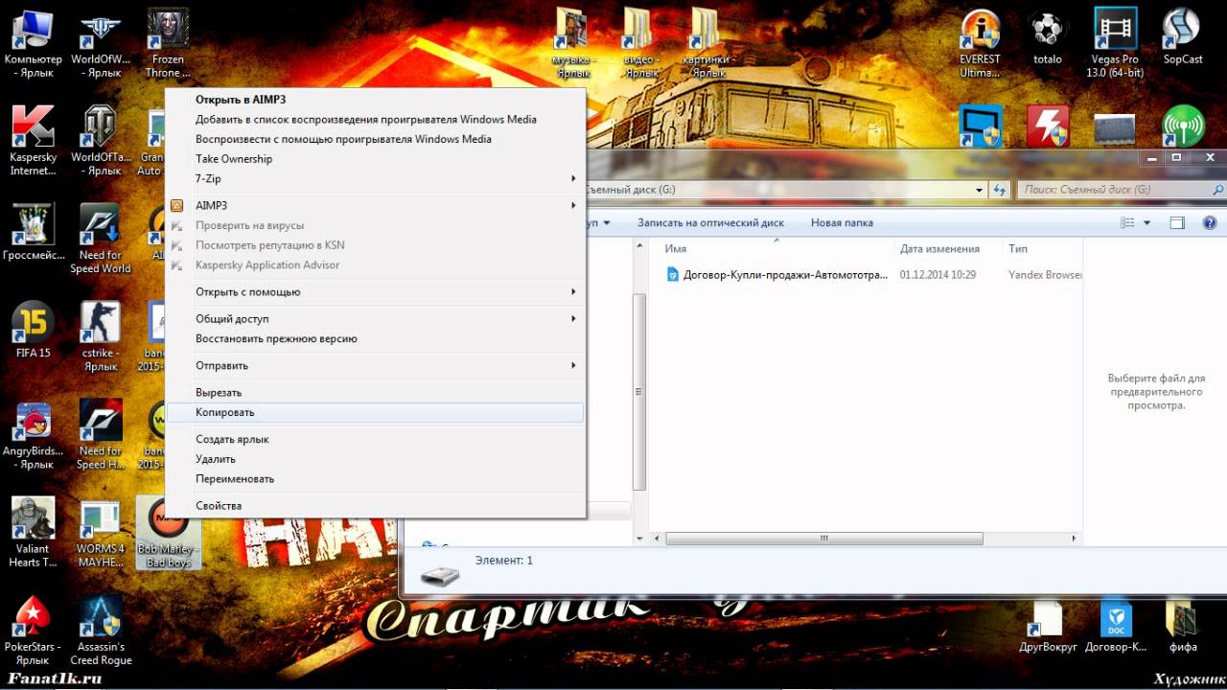Refresh the Explorer folder view
Screen dimensions: 1227x690
click(x=999, y=190)
